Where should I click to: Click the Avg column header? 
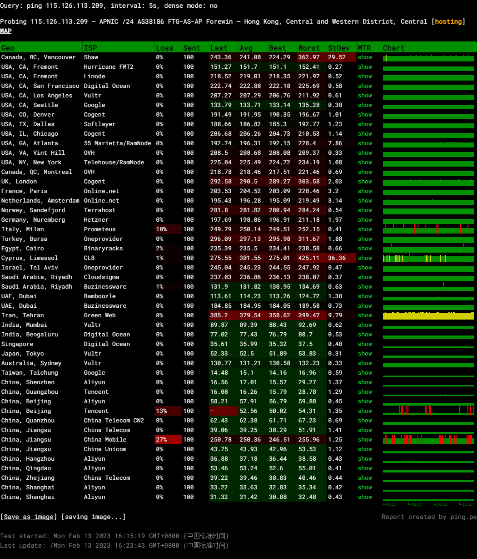tap(246, 48)
